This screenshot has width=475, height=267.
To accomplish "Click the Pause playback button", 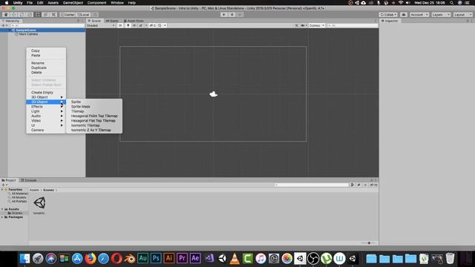I will tap(232, 15).
